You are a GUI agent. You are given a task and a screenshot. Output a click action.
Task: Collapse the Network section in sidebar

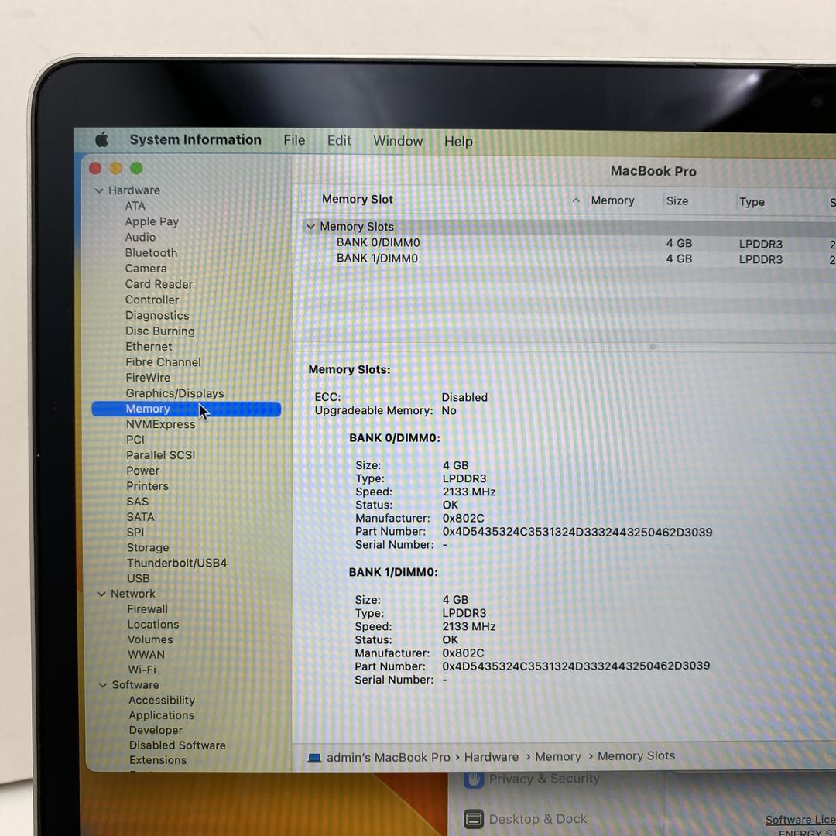coord(101,594)
